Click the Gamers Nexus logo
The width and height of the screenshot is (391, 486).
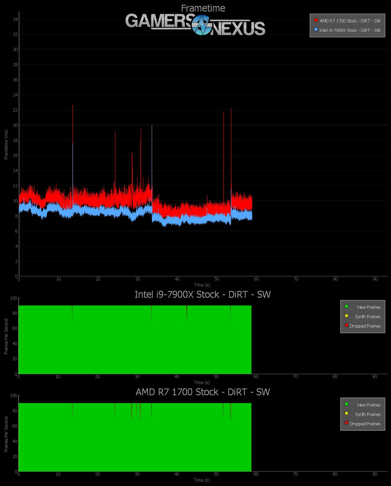(x=195, y=25)
